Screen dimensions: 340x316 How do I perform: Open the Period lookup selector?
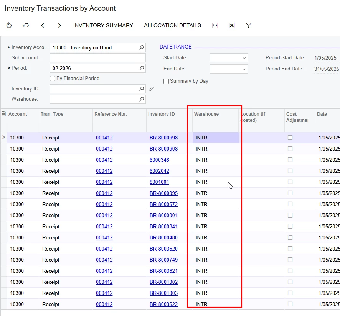pyautogui.click(x=142, y=68)
